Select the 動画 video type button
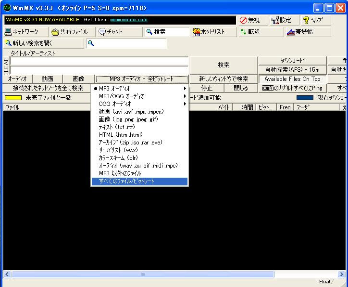This screenshot has width=348, height=287. pos(47,78)
